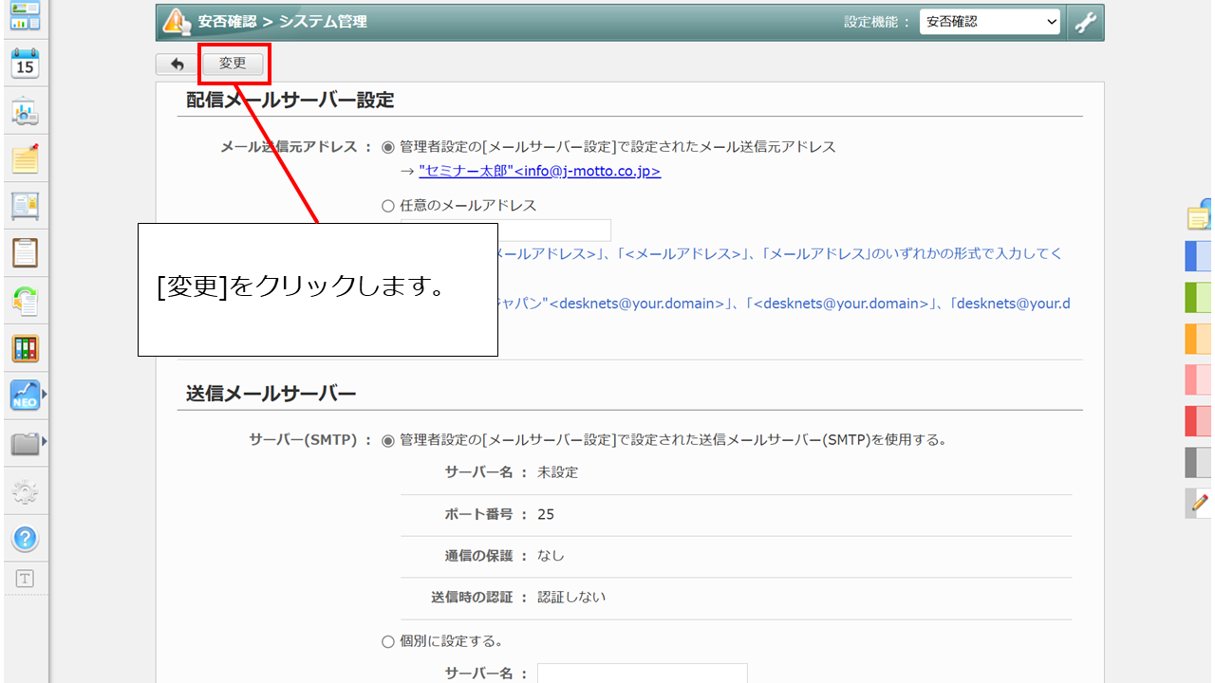Click the gray gear icon in sidebar
Screen dimensions: 1215x683
(25, 491)
